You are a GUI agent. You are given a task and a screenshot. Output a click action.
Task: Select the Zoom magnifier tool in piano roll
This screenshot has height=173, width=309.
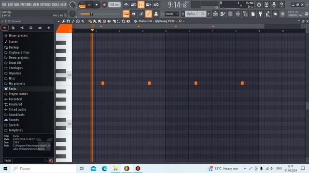124,21
